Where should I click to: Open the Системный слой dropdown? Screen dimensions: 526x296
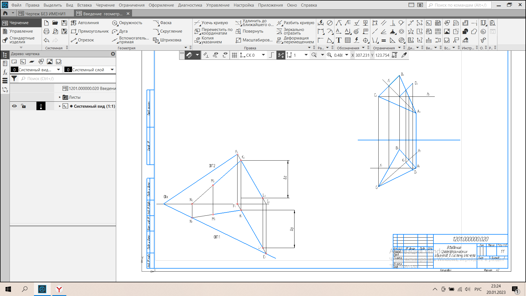[112, 70]
